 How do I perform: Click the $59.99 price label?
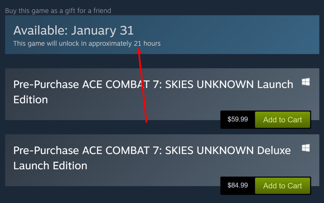[x=238, y=119]
